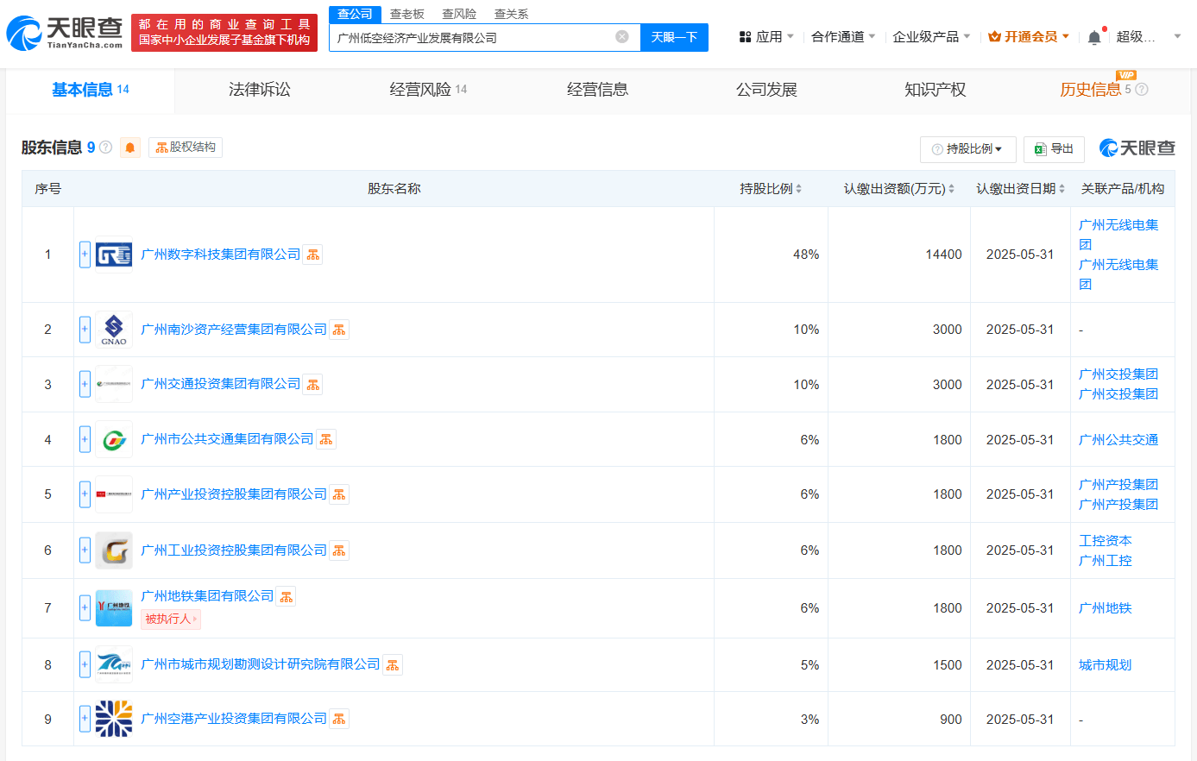Switch to the 基本信息 tab
Screen dimensions: 1197x761
pos(90,90)
